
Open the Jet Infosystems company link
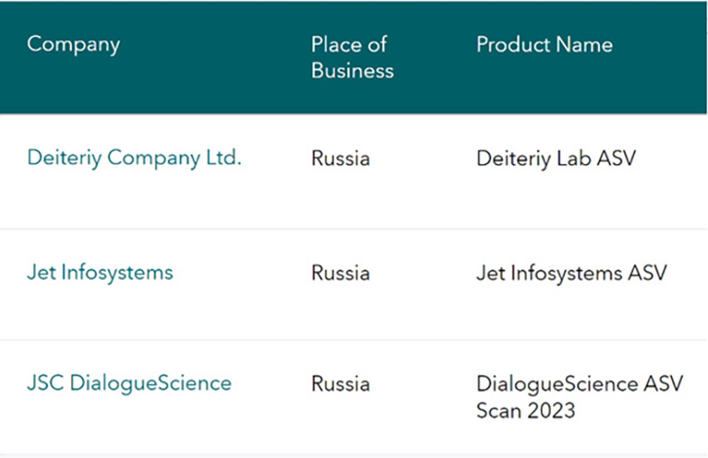click(100, 273)
